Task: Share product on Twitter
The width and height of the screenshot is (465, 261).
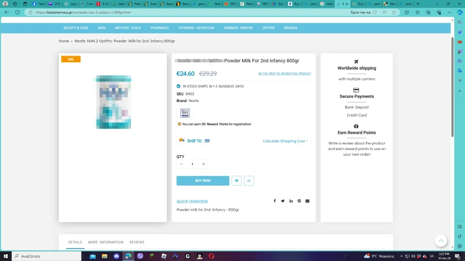Action: click(282, 201)
